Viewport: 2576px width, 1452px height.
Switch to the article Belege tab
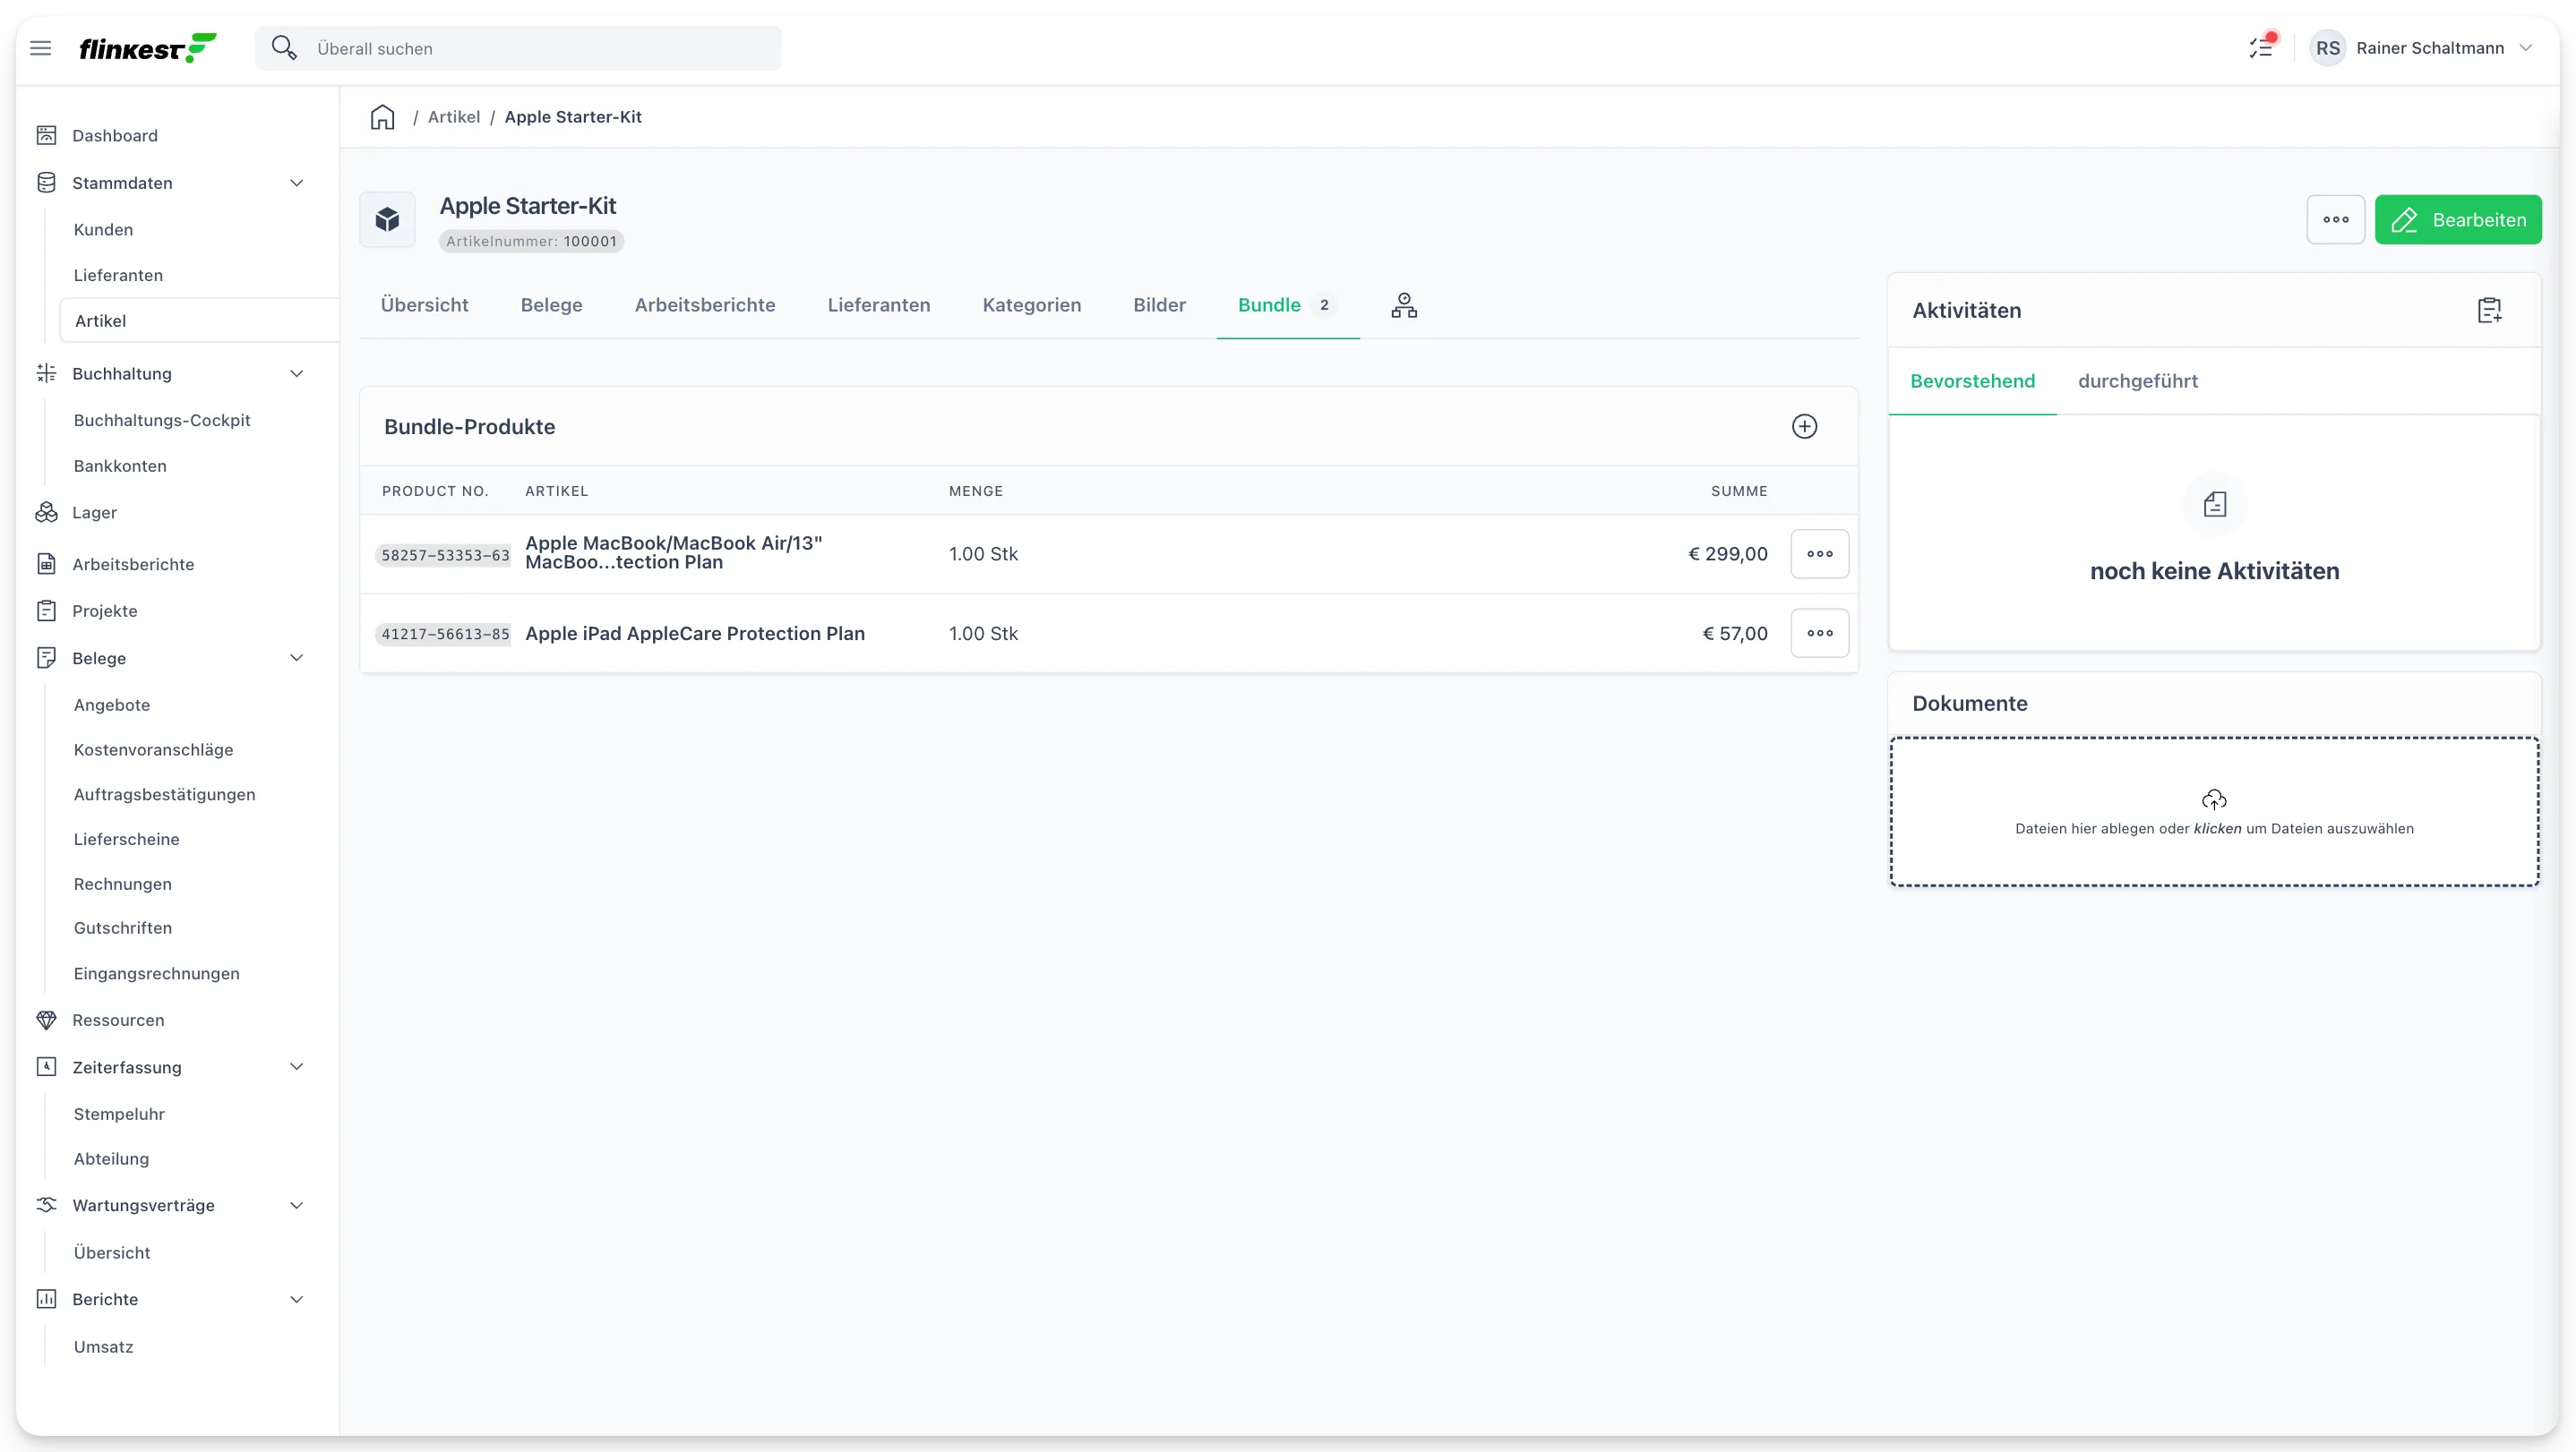[551, 304]
